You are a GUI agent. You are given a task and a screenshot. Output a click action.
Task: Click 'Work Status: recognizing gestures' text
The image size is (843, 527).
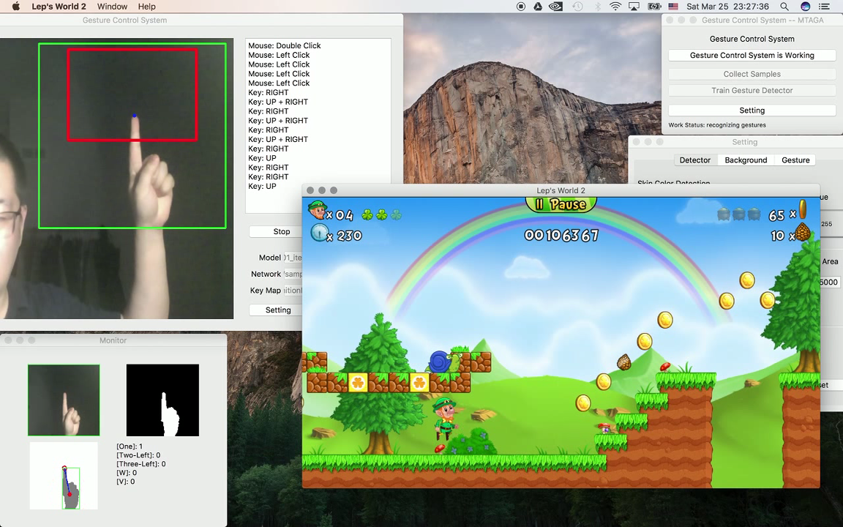(716, 125)
